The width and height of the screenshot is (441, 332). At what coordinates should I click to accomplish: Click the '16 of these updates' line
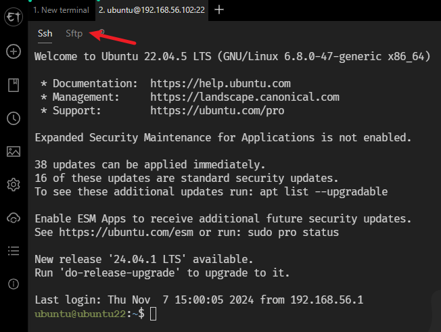click(186, 179)
